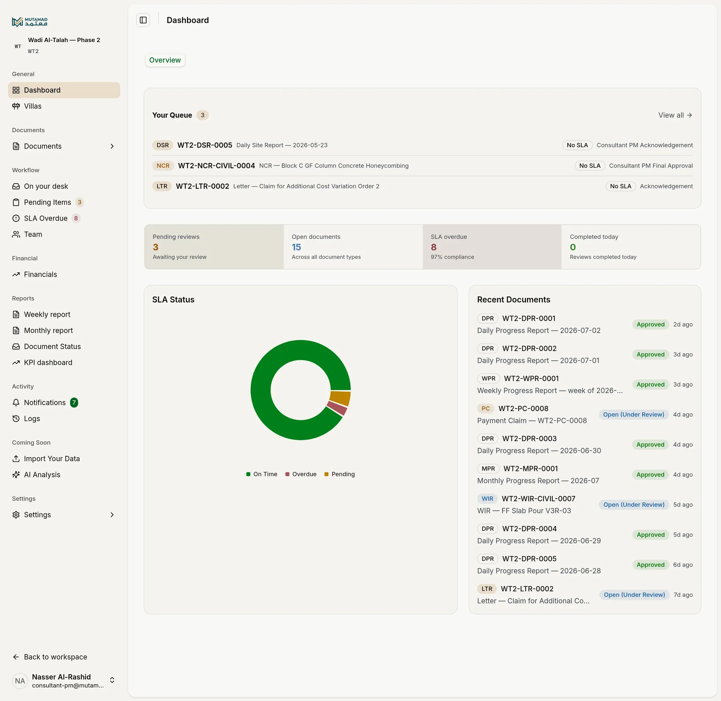721x701 pixels.
Task: Click the Weekly report file icon
Action: coord(16,314)
